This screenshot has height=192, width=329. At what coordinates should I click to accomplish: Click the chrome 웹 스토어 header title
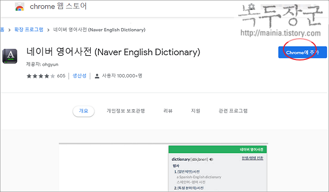[58, 6]
